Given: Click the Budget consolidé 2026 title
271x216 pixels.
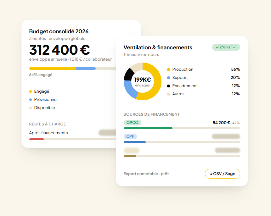Looking at the screenshot, I should (x=59, y=31).
